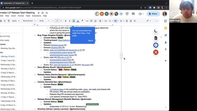Open the View menu
The height and width of the screenshot is (111, 197).
[7, 16]
